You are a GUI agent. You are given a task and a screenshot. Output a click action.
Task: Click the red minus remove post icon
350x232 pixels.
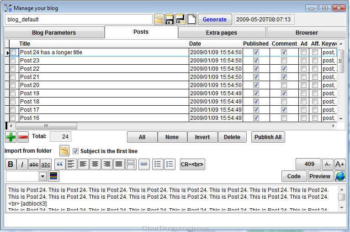[23, 137]
